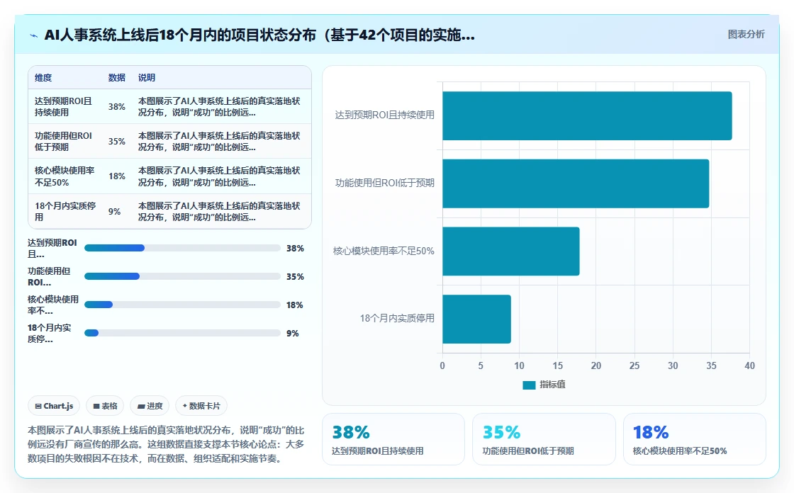Open the 18% 核心模块使用率不足50% data card
794x493 pixels.
[x=694, y=439]
